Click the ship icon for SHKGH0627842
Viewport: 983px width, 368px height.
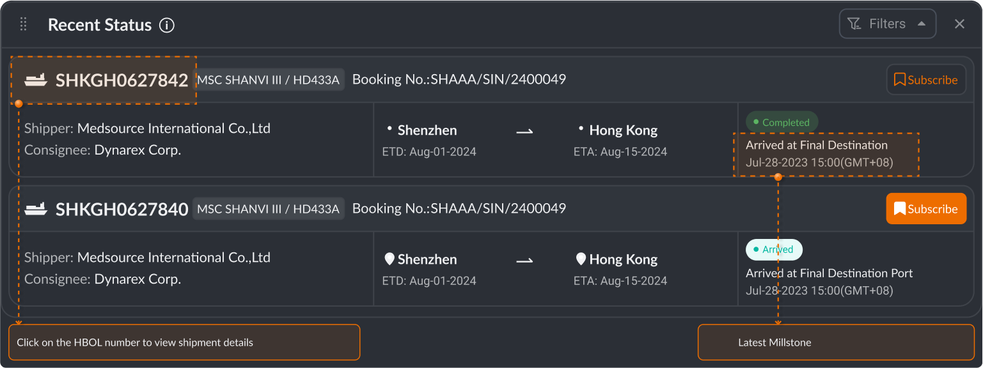click(36, 80)
